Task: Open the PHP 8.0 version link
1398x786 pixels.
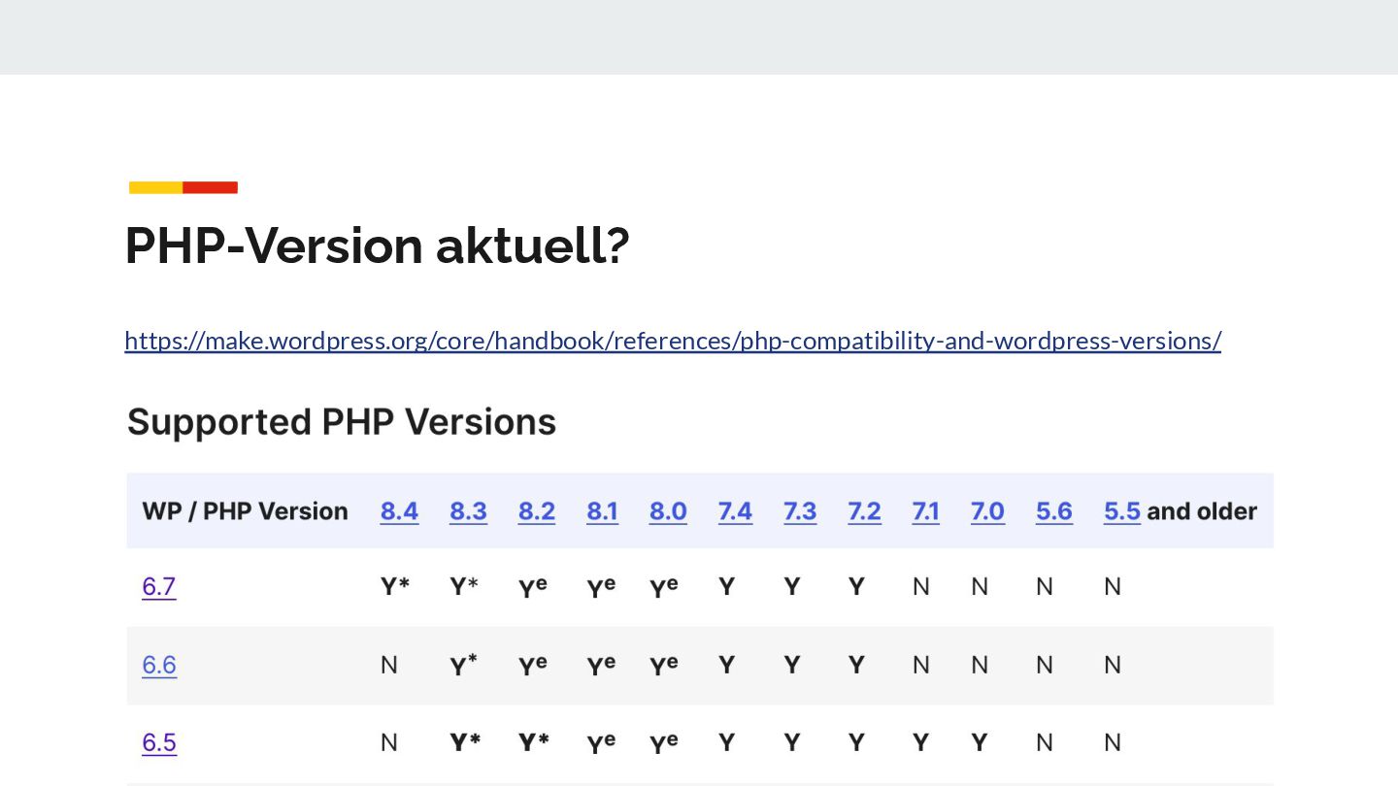Action: 668,511
